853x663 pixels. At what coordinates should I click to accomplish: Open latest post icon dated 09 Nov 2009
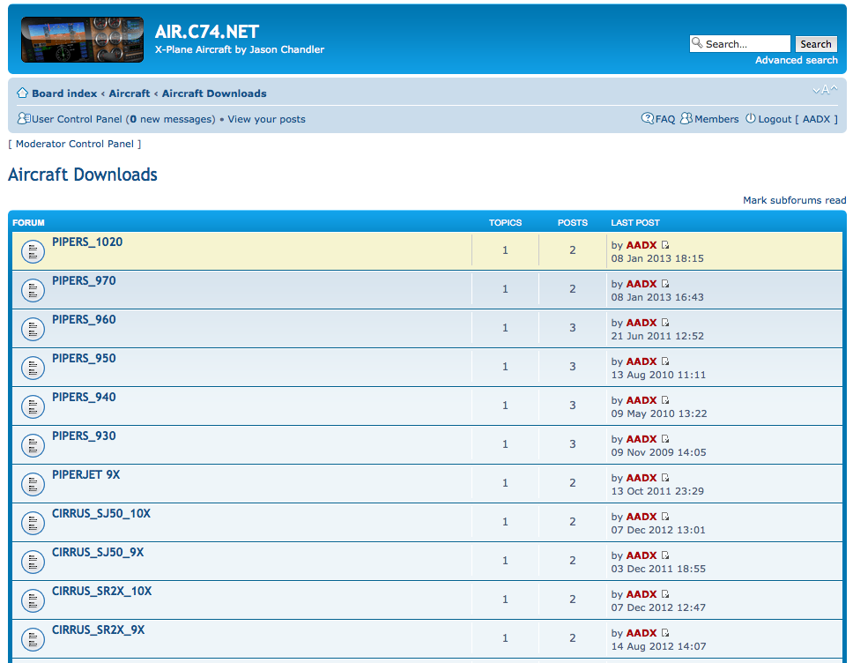665,439
